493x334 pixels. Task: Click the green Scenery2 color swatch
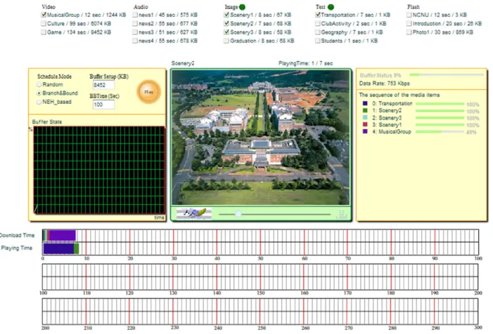(365, 110)
